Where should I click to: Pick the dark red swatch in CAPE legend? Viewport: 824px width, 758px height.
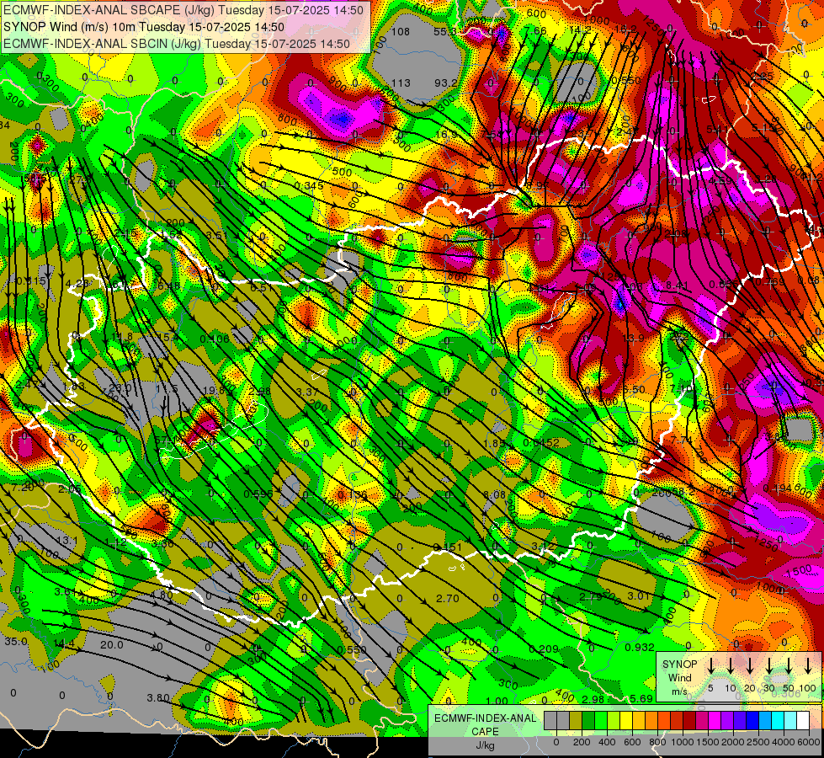tap(689, 720)
